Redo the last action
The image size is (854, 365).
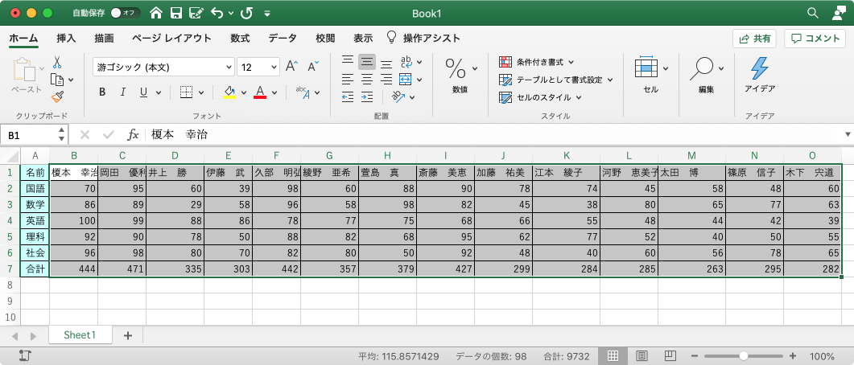[x=246, y=13]
